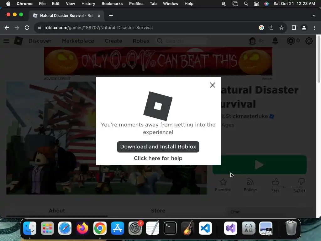Viewport: 321px width, 241px height.
Task: Open Control Center in the menu bar
Action: point(256,4)
